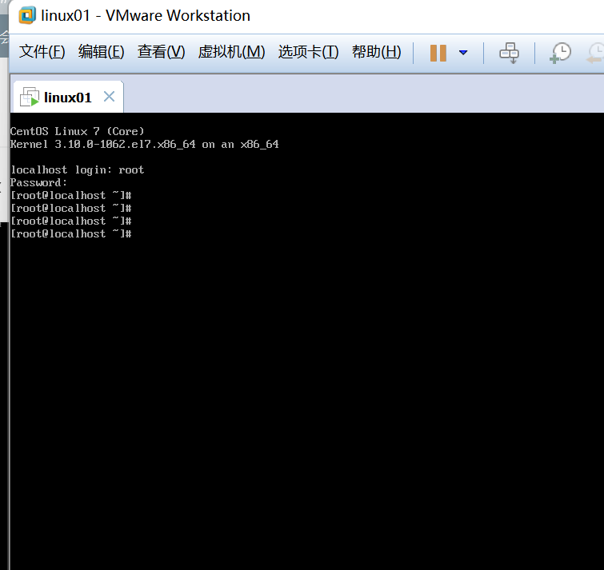Click the orange pause VM button
Image resolution: width=604 pixels, height=570 pixels.
click(438, 53)
